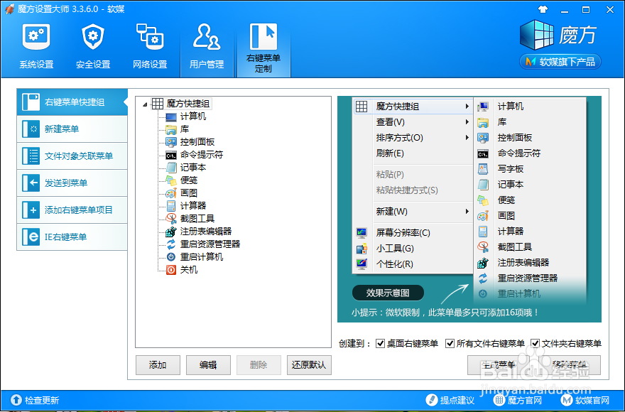Click 库 folder icon in tree
Screen dimensions: 625x412
tap(171, 129)
